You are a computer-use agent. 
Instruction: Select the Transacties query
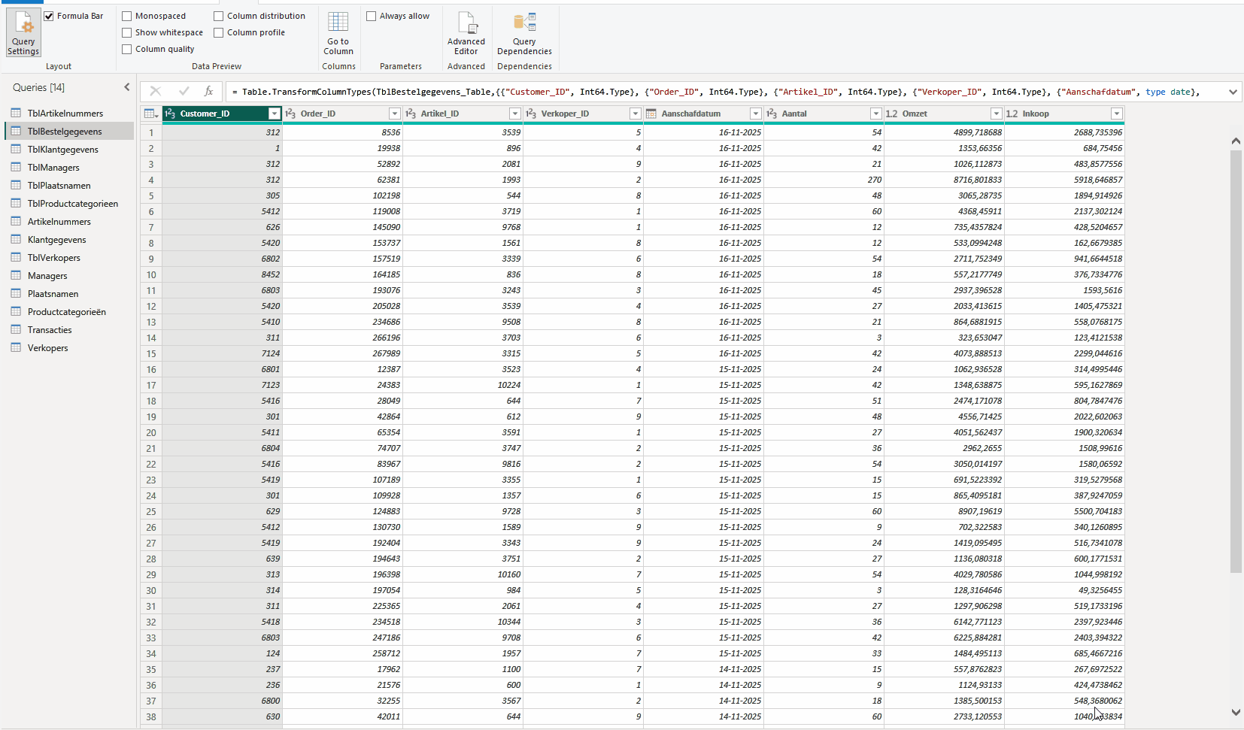coord(50,329)
